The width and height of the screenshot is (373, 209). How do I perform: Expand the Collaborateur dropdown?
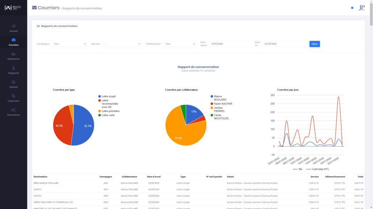180,44
